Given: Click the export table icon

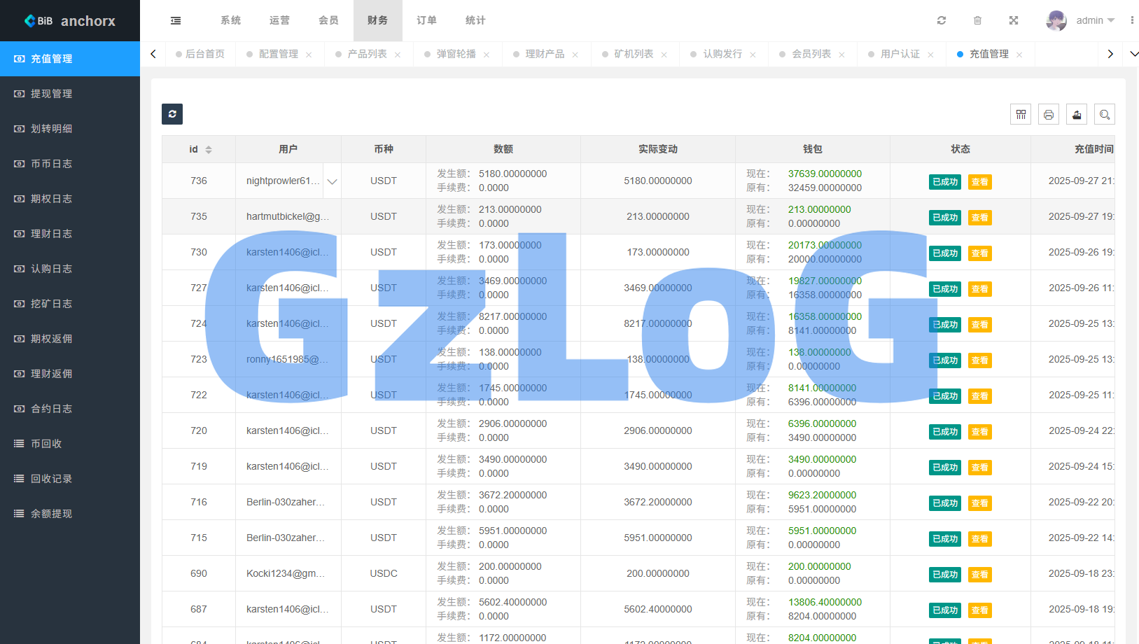Looking at the screenshot, I should (1077, 114).
